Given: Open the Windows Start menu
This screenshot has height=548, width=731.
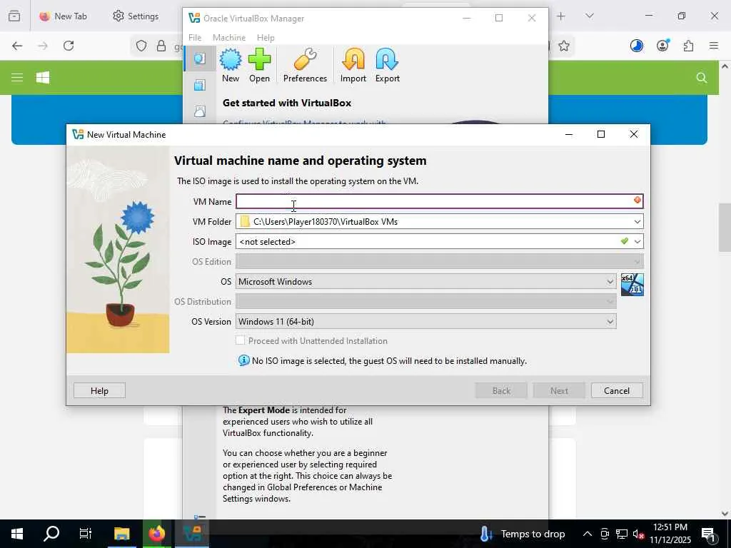Looking at the screenshot, I should [x=17, y=534].
